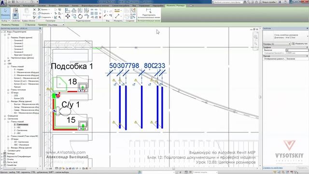Expand the Освещение node in project browser

[x=5, y=116]
